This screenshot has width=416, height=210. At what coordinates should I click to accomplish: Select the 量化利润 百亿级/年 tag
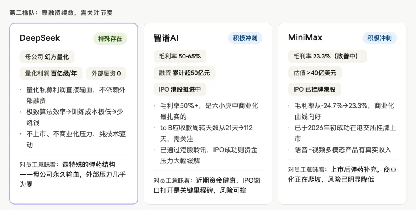tap(51, 73)
